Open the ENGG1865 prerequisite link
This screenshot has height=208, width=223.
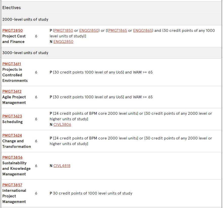tap(143, 31)
